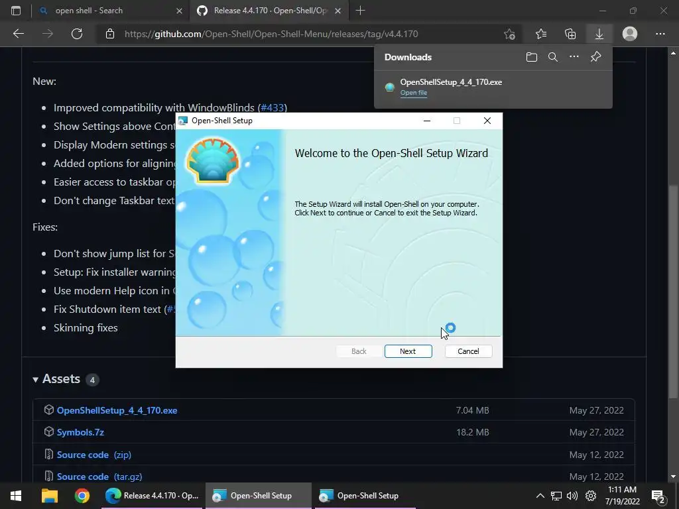Image resolution: width=679 pixels, height=509 pixels.
Task: Download Source code (tar.gz)
Action: [x=99, y=477]
